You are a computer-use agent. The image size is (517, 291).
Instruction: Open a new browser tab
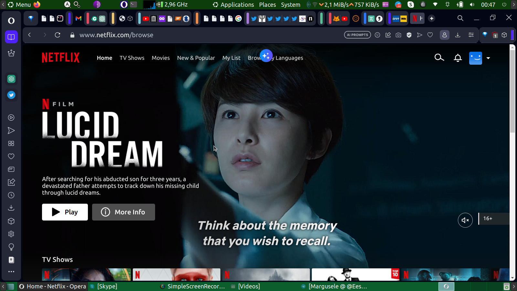click(x=432, y=18)
